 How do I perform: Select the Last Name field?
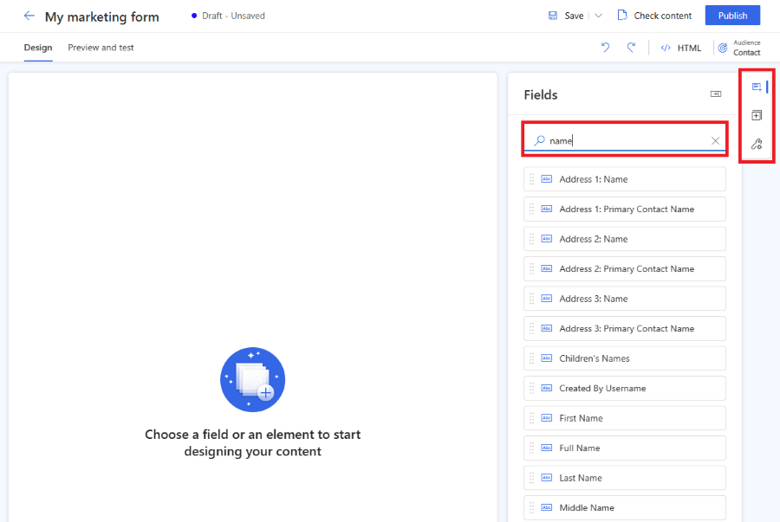coord(624,478)
